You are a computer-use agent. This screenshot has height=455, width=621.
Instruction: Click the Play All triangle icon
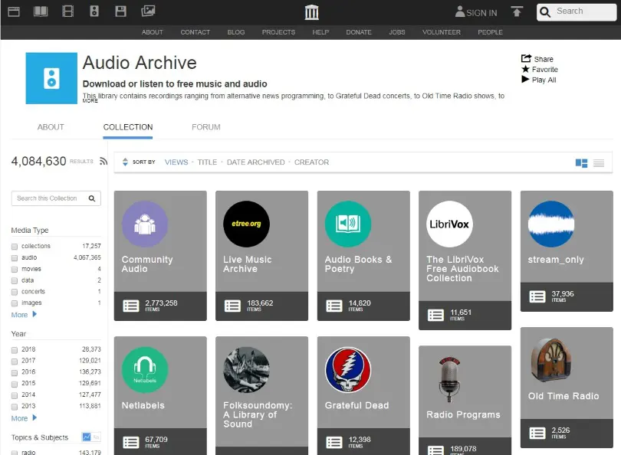coord(525,79)
